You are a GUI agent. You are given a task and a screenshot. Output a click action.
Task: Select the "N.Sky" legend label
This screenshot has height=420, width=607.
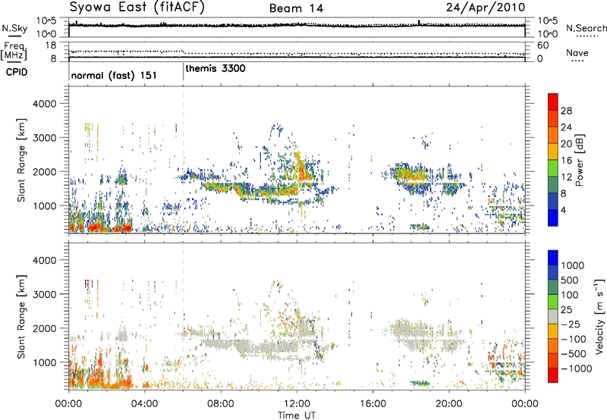click(14, 28)
